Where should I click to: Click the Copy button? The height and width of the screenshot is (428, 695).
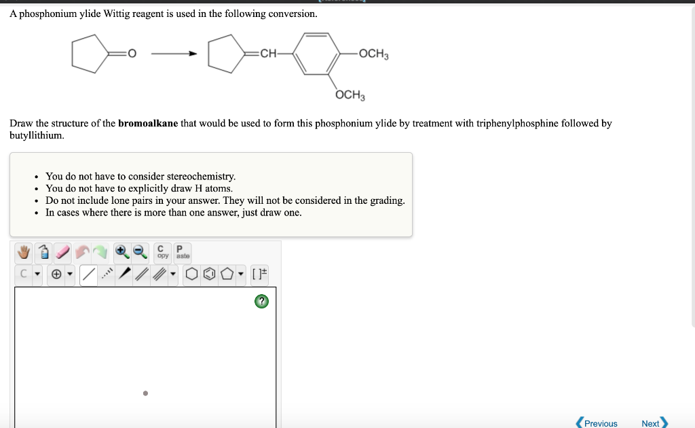(x=163, y=252)
